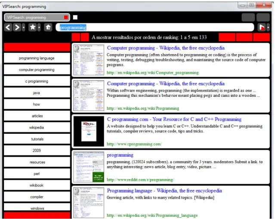Open the history dropdown beside forward arrow

(x=24, y=28)
